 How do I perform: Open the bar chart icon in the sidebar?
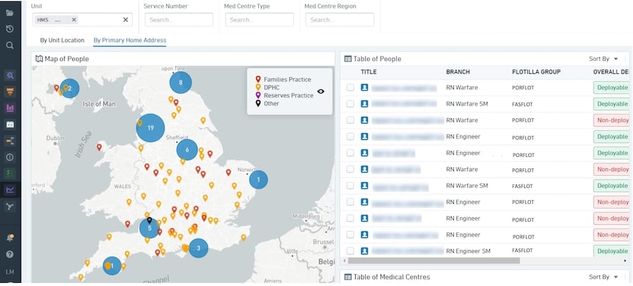(10, 108)
